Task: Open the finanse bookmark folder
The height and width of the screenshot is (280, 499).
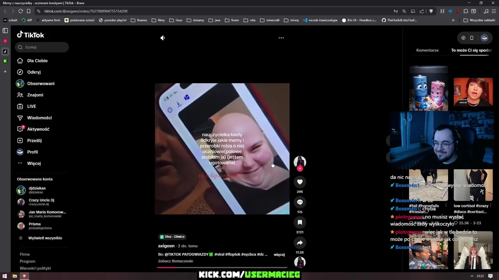Action: [139, 20]
